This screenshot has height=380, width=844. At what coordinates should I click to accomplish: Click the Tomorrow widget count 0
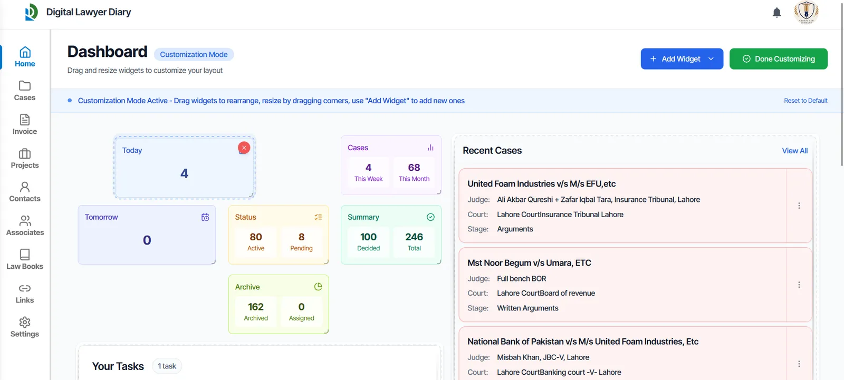pos(147,240)
